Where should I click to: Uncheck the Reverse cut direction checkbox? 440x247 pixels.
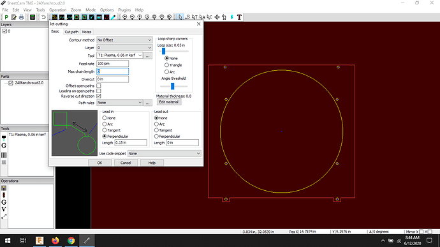[x=99, y=96]
